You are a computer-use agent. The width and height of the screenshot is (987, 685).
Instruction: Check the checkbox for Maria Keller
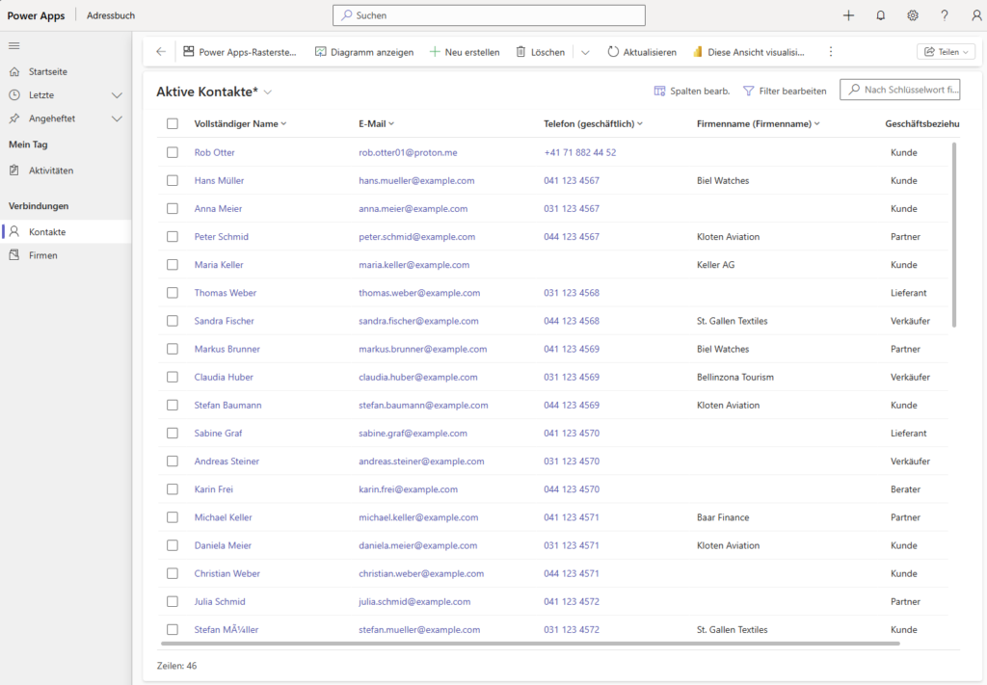pos(173,264)
